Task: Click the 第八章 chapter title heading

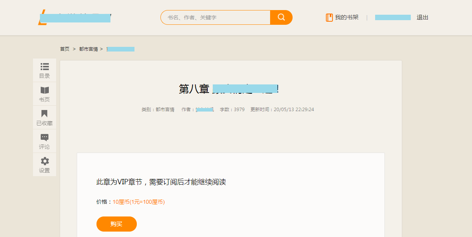Action: tap(229, 89)
